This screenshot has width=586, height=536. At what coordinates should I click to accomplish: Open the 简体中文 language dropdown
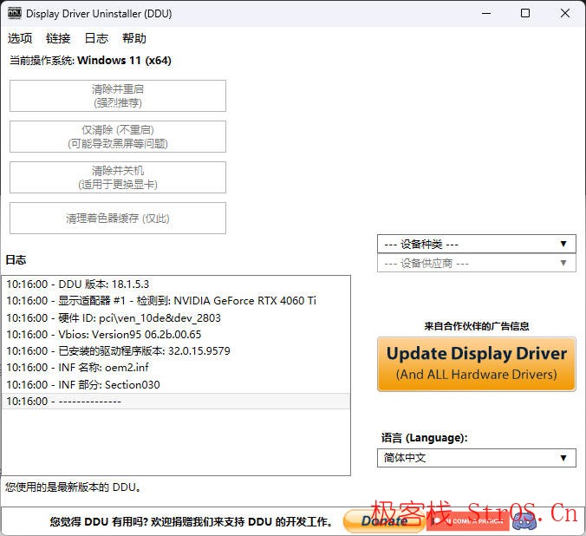477,458
